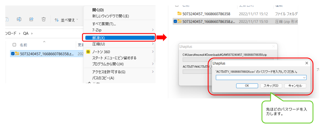The height and width of the screenshot is (126, 328).
Task: Open the 圧縮(U) submenu
Action: [120, 44]
